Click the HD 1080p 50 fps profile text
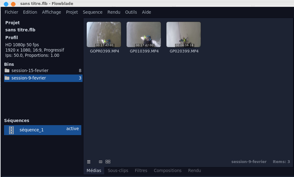Screen dimensions: 294x177 [22, 45]
